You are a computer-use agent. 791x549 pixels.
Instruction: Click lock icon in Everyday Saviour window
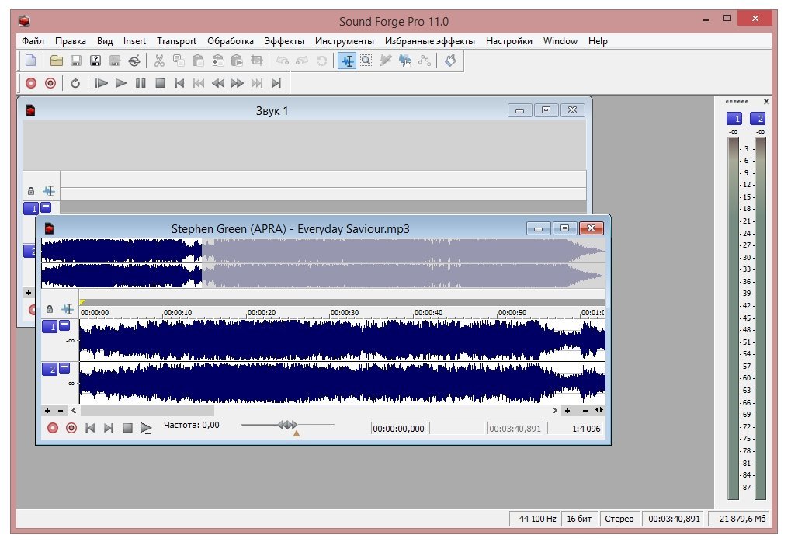[x=50, y=309]
